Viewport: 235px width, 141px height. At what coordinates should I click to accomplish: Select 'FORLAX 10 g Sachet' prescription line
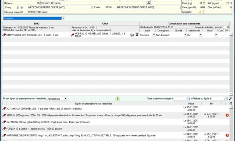34,129
